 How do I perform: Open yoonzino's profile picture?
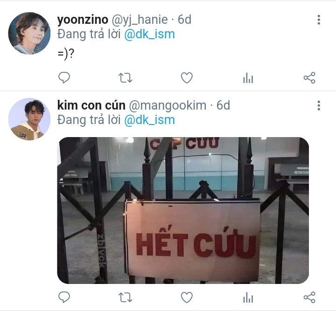pyautogui.click(x=29, y=33)
